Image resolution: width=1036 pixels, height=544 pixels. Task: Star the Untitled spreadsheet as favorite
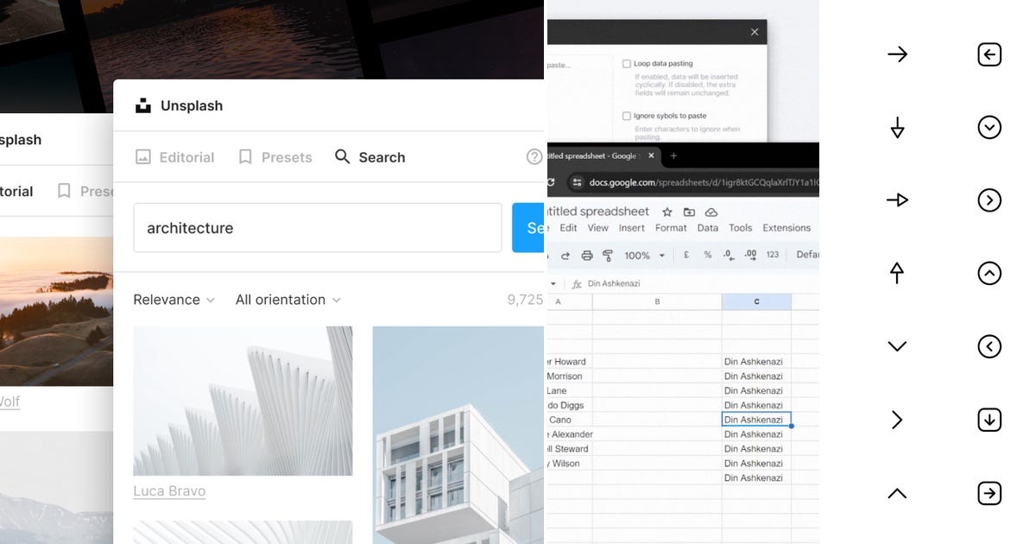666,212
